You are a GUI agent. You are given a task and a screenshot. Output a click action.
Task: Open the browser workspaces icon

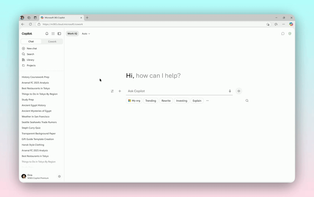pyautogui.click(x=29, y=18)
